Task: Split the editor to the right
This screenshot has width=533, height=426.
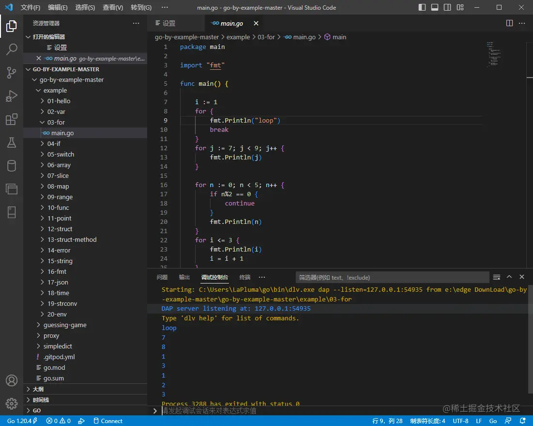Action: [x=509, y=23]
